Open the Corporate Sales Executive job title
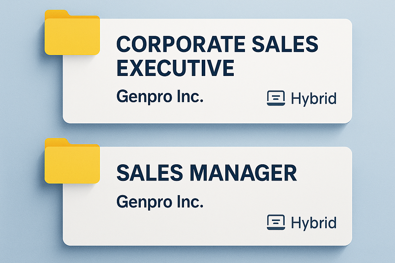The height and width of the screenshot is (263, 395). (217, 56)
